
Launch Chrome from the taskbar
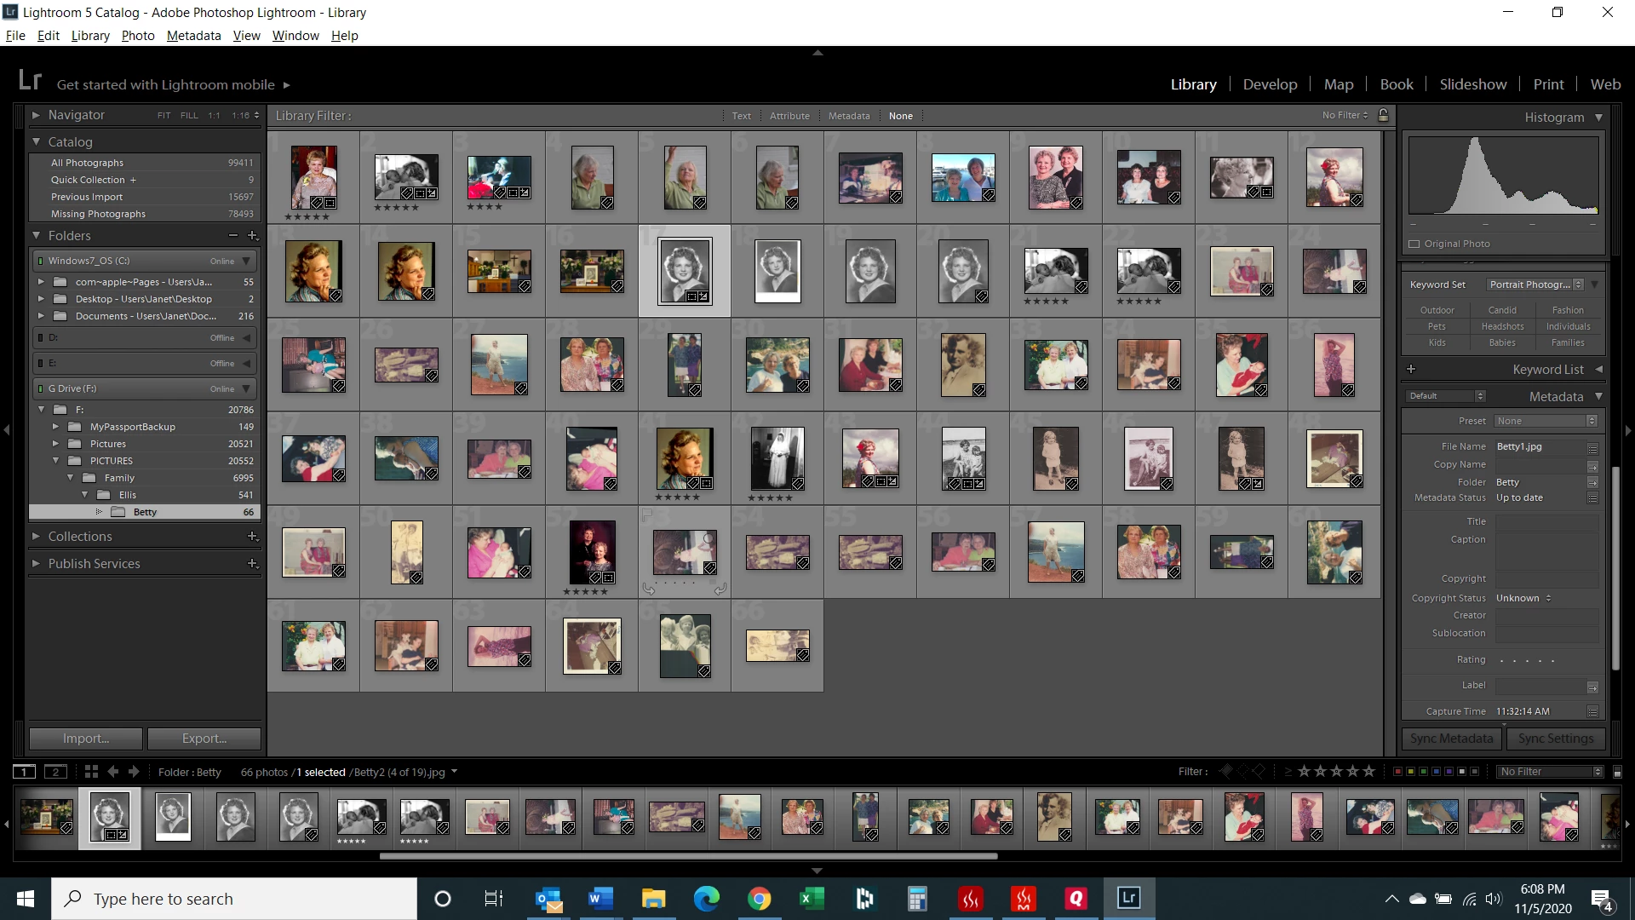click(759, 899)
